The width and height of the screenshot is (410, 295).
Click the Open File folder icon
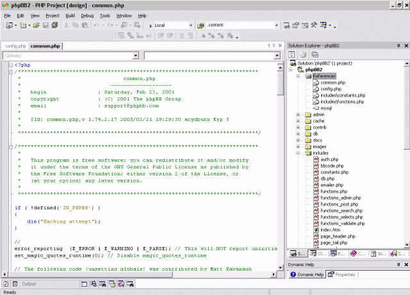(x=37, y=26)
